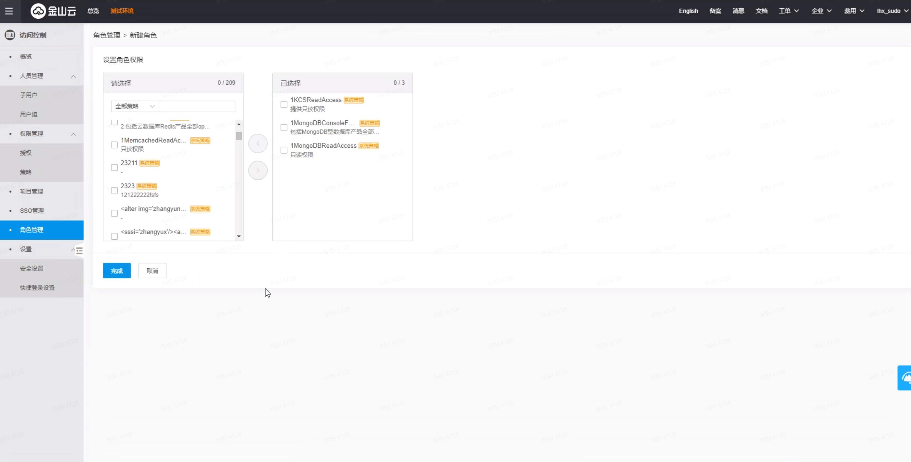Click the access control sidebar icon
This screenshot has height=462, width=911.
(10, 35)
